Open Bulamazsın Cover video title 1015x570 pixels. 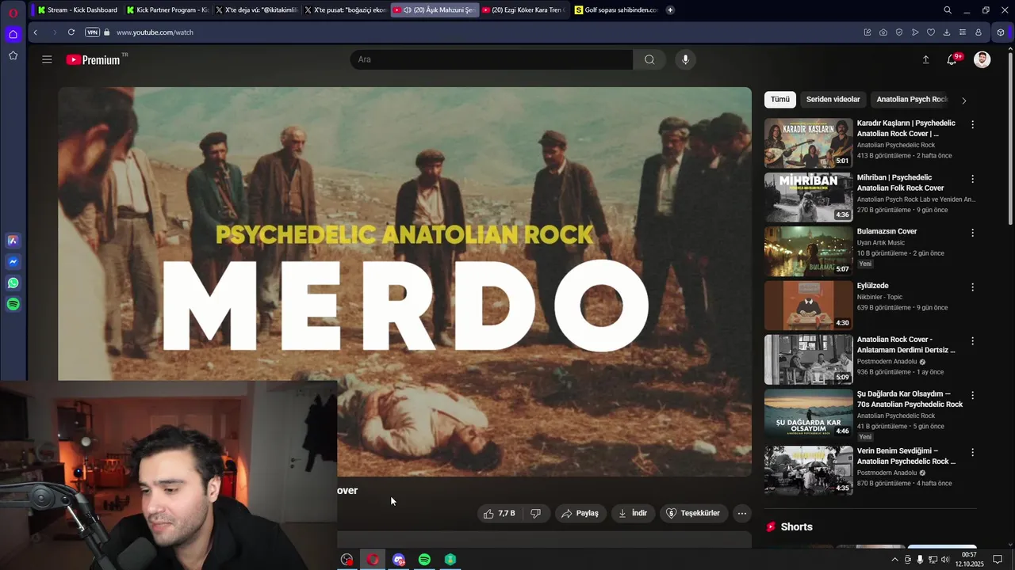887,231
